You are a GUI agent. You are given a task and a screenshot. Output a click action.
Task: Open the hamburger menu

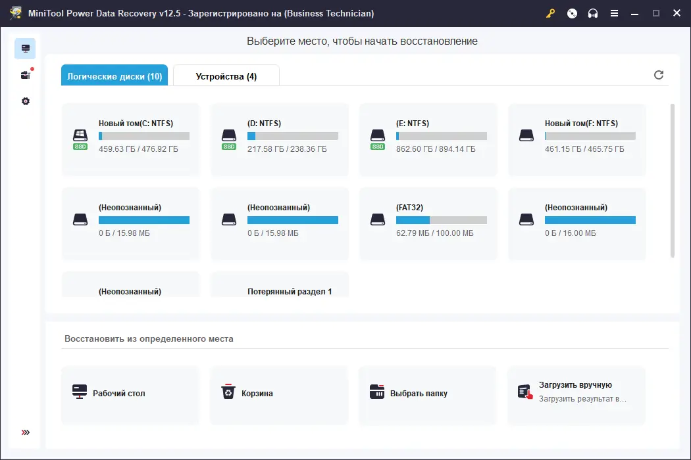(x=614, y=13)
